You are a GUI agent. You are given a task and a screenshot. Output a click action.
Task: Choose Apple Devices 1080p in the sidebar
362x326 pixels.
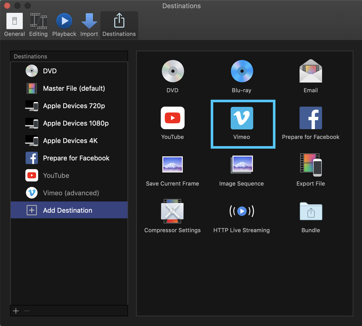pyautogui.click(x=76, y=123)
